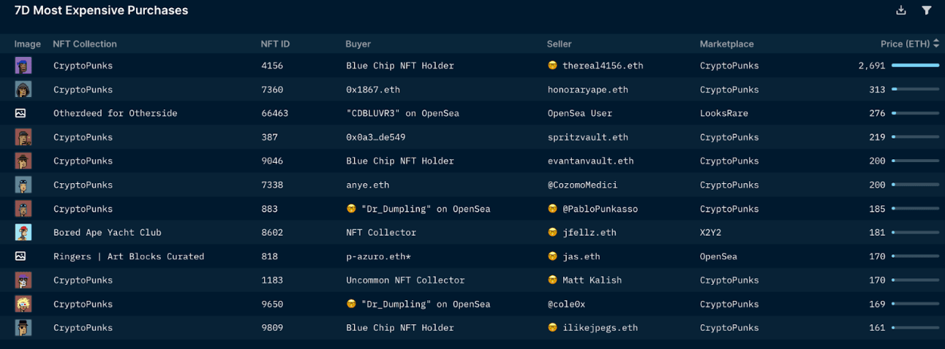
Task: Select NFT ID 4156
Action: coord(272,66)
